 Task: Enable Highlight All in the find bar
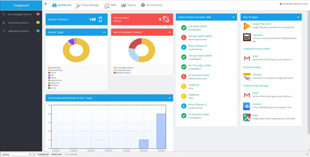(x=43, y=154)
